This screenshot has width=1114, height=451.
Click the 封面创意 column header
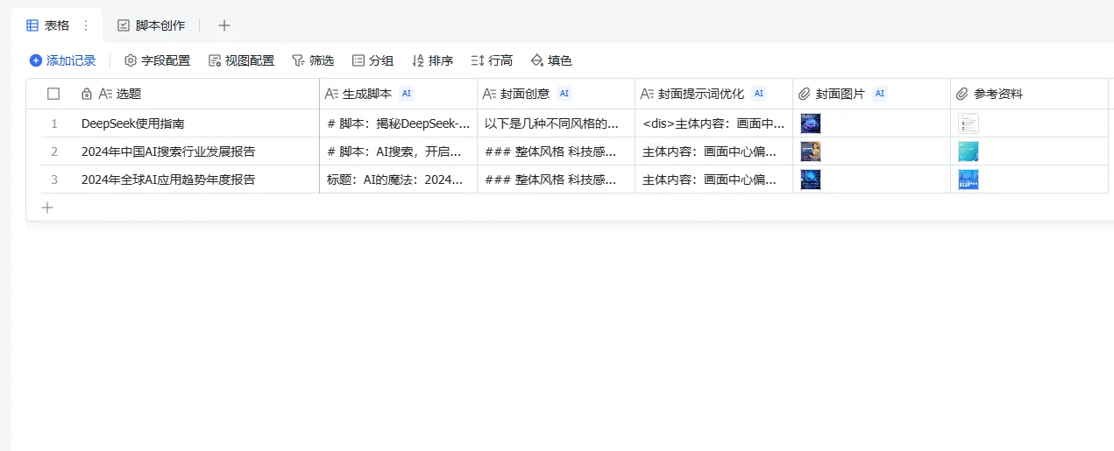coord(557,94)
